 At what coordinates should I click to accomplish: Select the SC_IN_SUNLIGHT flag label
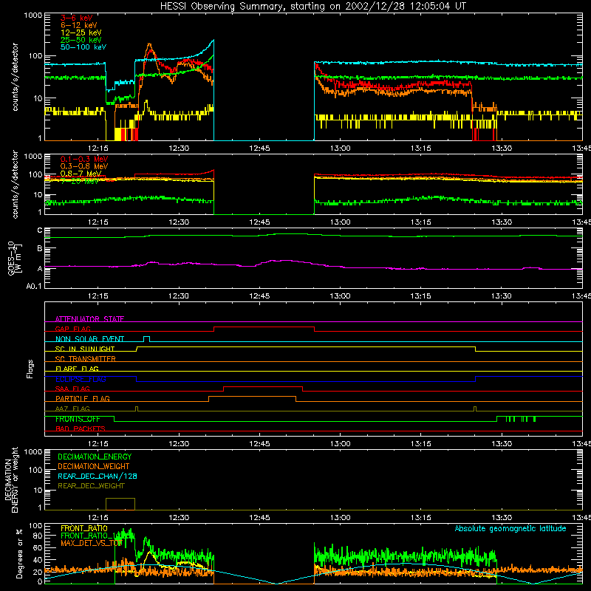coord(85,349)
